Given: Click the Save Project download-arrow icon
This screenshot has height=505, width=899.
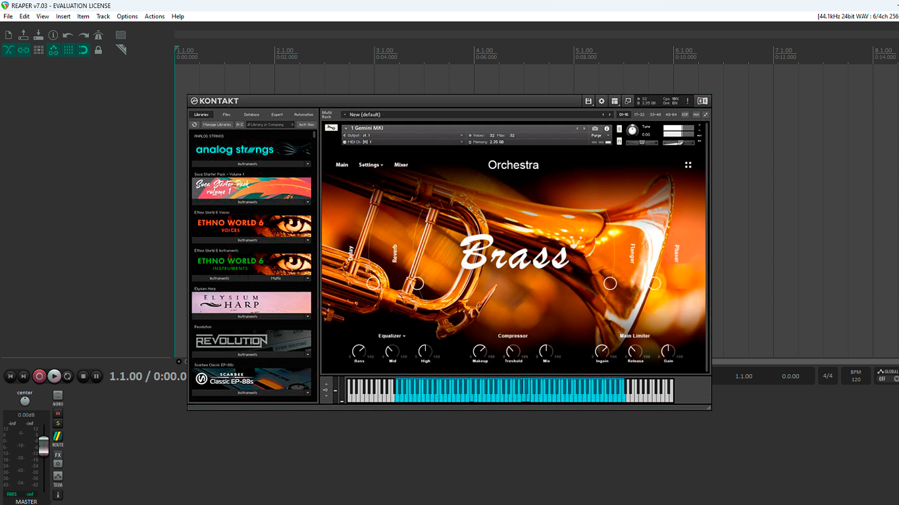Looking at the screenshot, I should click(x=38, y=35).
